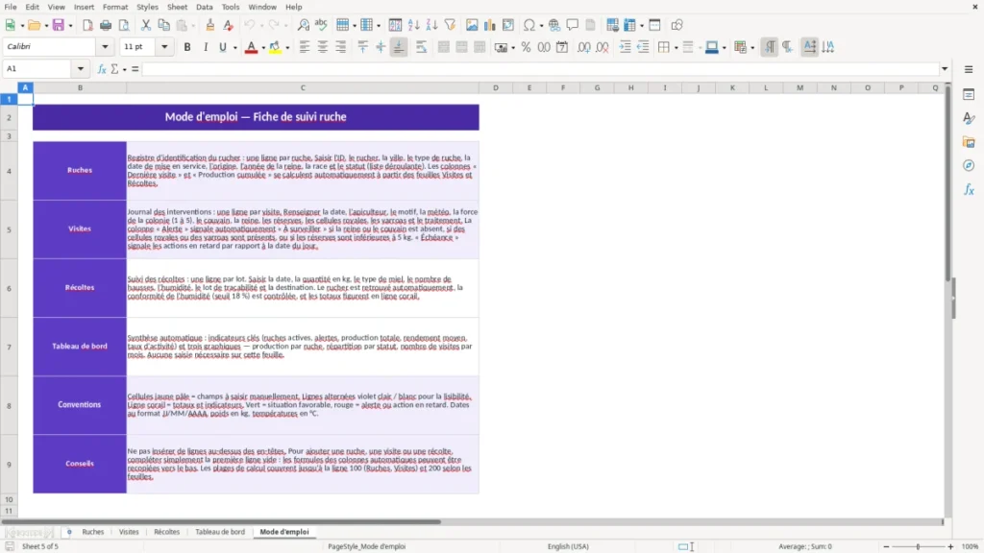Image resolution: width=984 pixels, height=553 pixels.
Task: Open the Function Wizard fx icon
Action: point(102,69)
